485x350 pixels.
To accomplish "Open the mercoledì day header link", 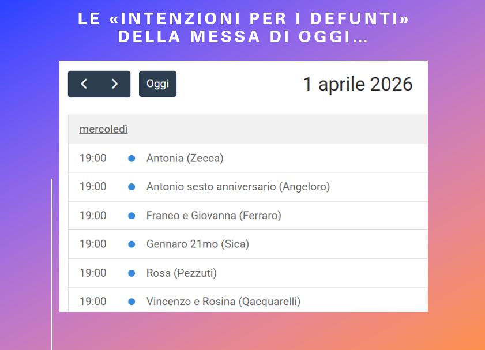I will point(103,129).
